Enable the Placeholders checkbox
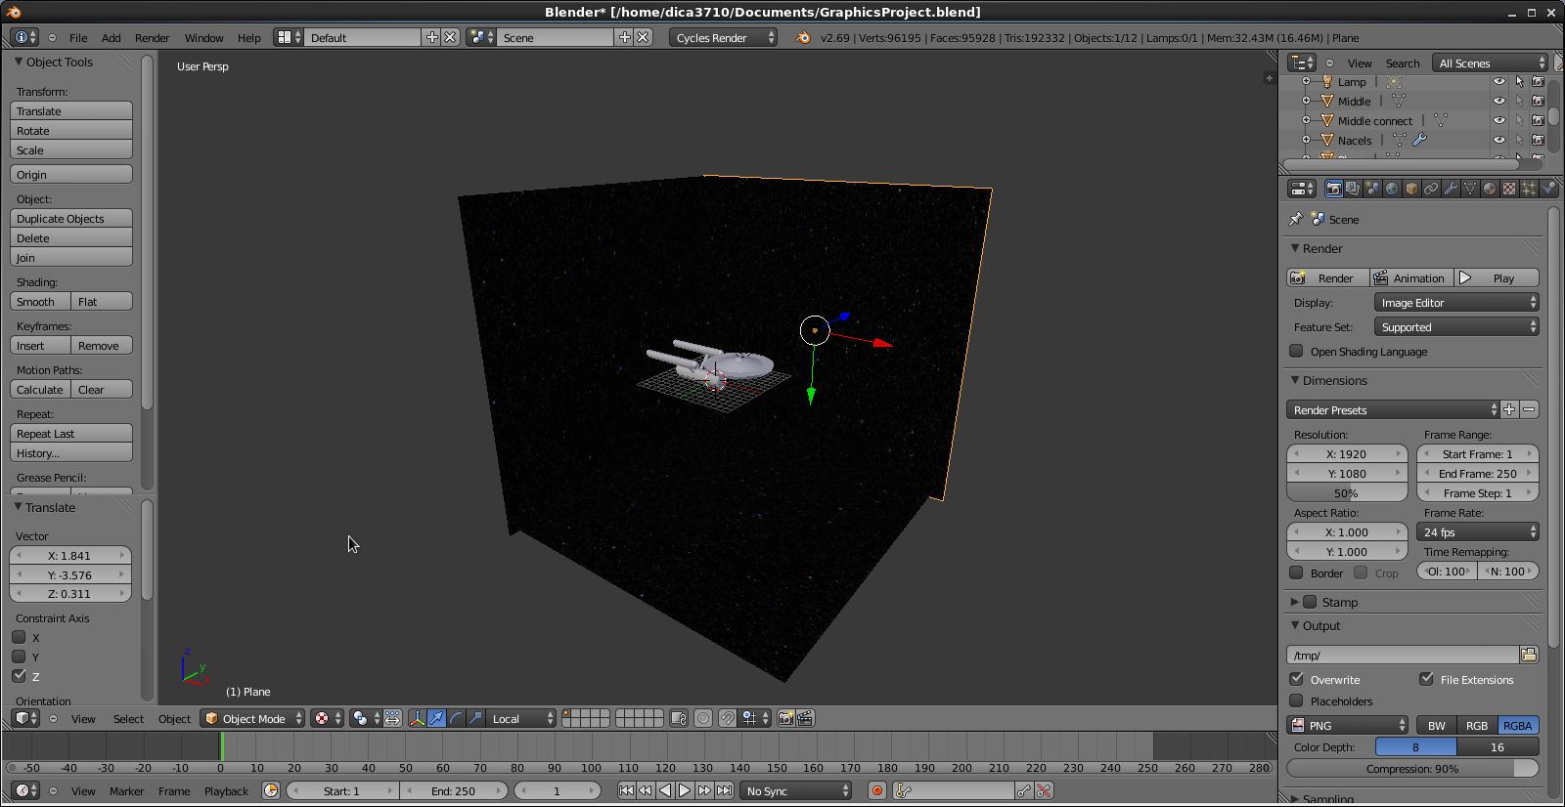The image size is (1565, 807). (1296, 701)
